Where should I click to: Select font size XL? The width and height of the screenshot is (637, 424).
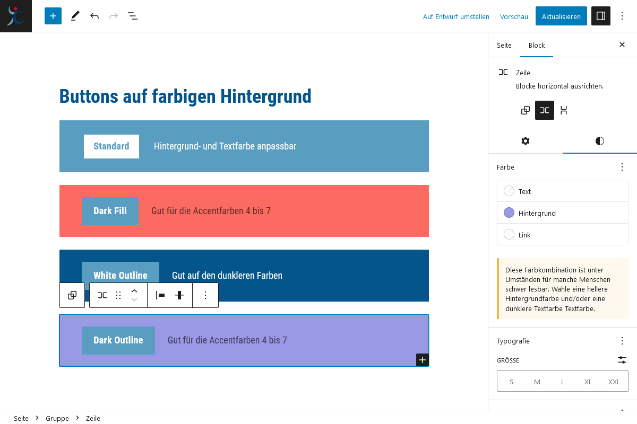pyautogui.click(x=588, y=382)
